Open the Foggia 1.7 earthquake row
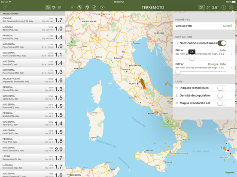 pyautogui.click(x=33, y=20)
